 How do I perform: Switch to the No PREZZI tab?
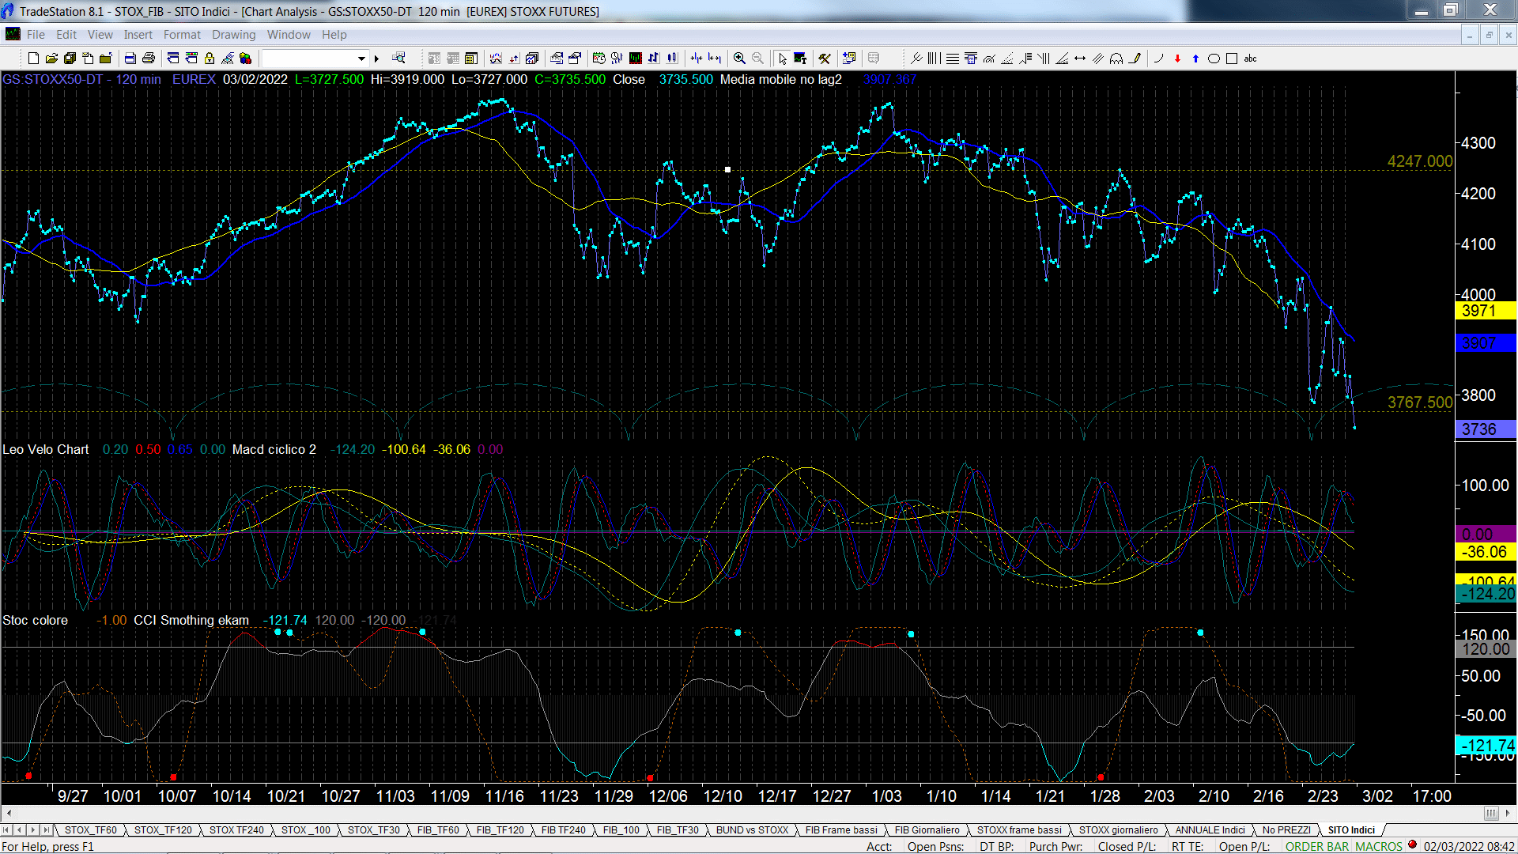pyautogui.click(x=1286, y=830)
